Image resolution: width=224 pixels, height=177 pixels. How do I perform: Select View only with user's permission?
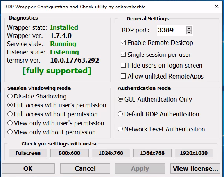click(x=10, y=123)
